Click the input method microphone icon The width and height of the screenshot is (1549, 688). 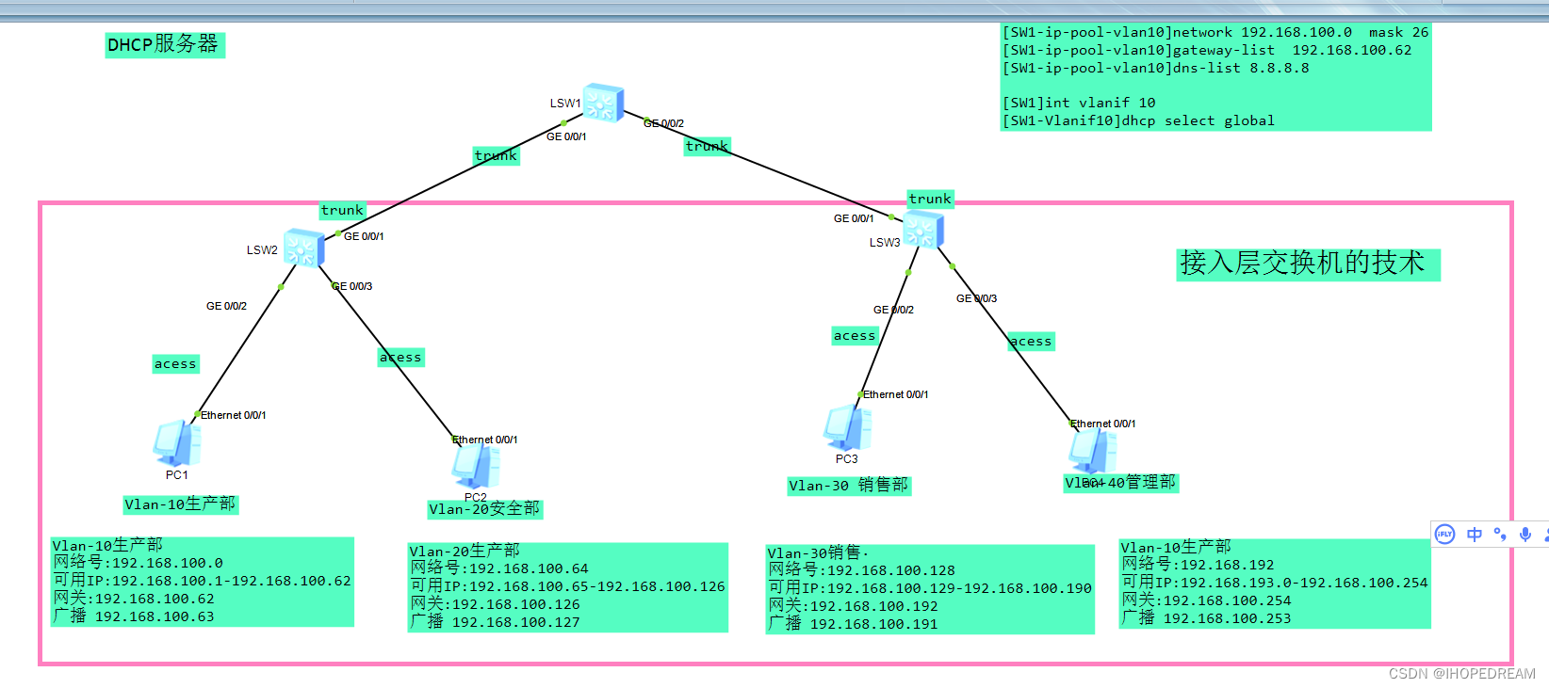(x=1525, y=535)
